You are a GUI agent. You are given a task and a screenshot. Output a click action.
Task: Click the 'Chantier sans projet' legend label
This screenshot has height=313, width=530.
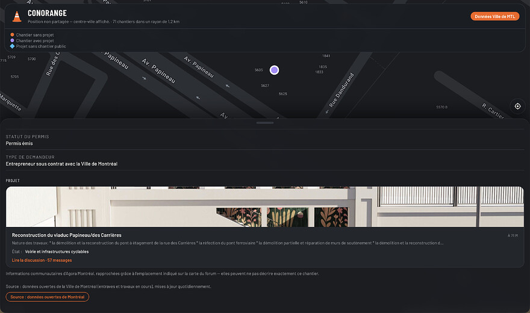coord(35,35)
